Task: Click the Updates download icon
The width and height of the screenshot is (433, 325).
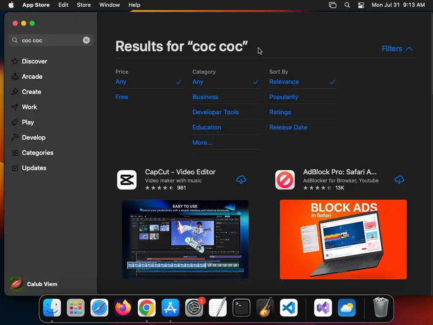Action: (15, 168)
